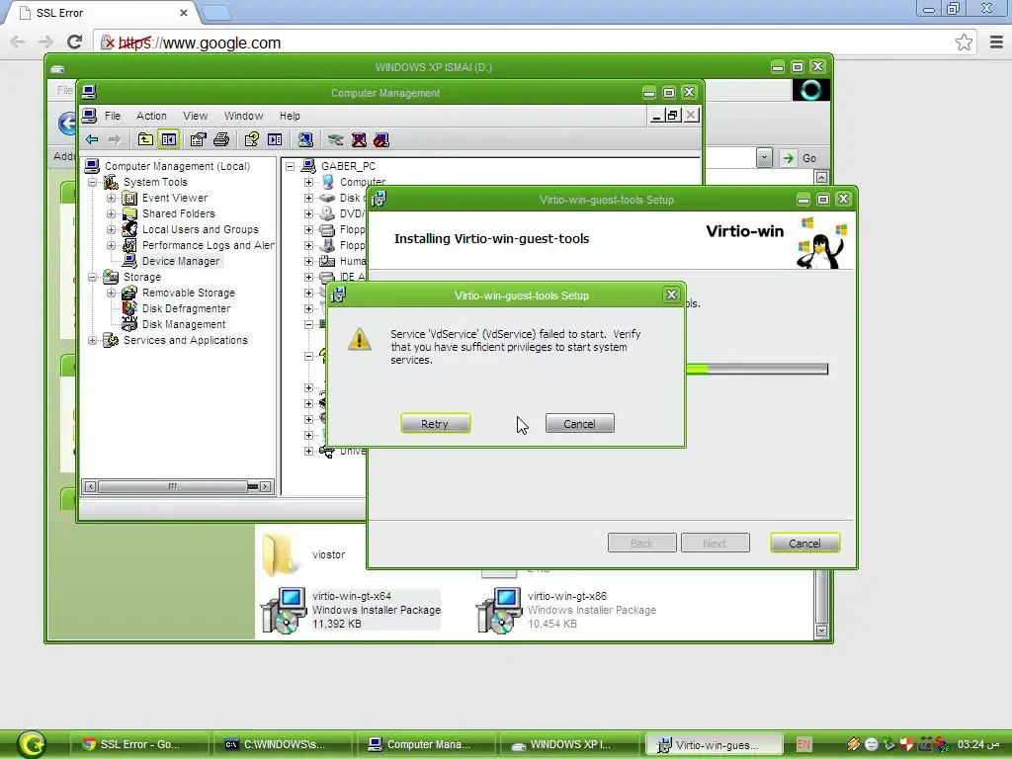Select the virtio-win-gt-x64 installer icon
This screenshot has width=1012, height=759.
click(284, 610)
